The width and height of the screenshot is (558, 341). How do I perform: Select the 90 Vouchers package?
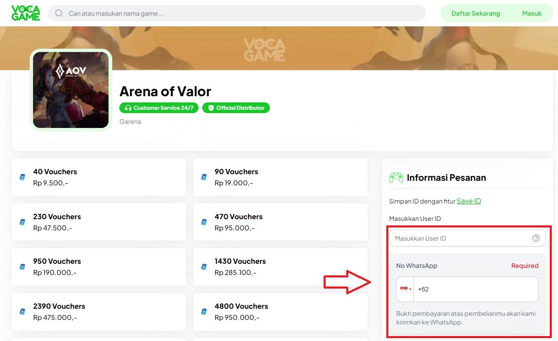[x=280, y=177]
